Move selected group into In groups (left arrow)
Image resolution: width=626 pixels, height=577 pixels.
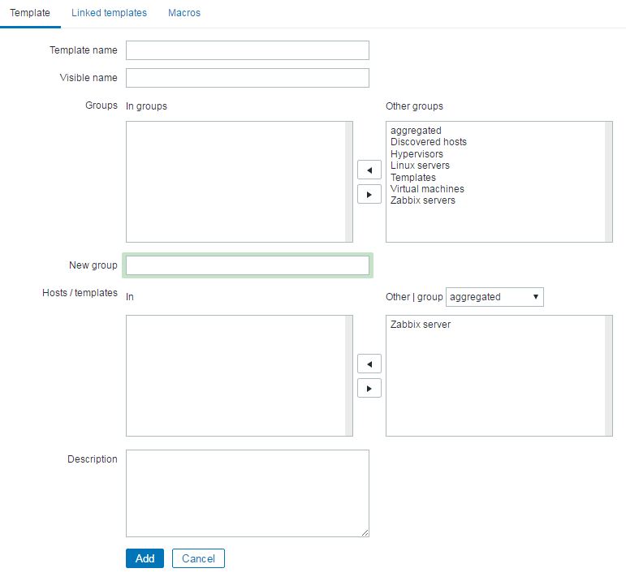tap(369, 170)
